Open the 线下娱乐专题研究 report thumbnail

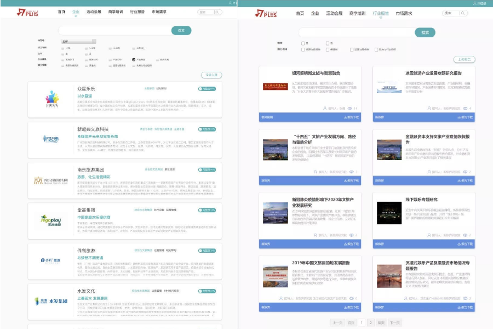pos(389,213)
